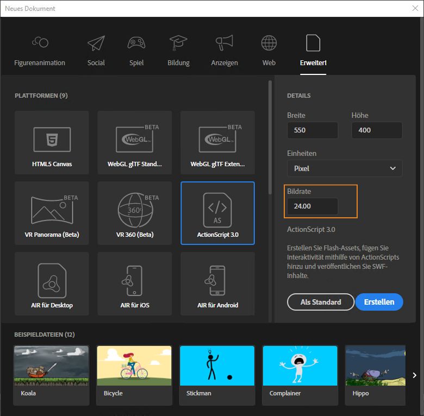Switch to the Spiel tab label
The image size is (424, 416).
pos(136,62)
